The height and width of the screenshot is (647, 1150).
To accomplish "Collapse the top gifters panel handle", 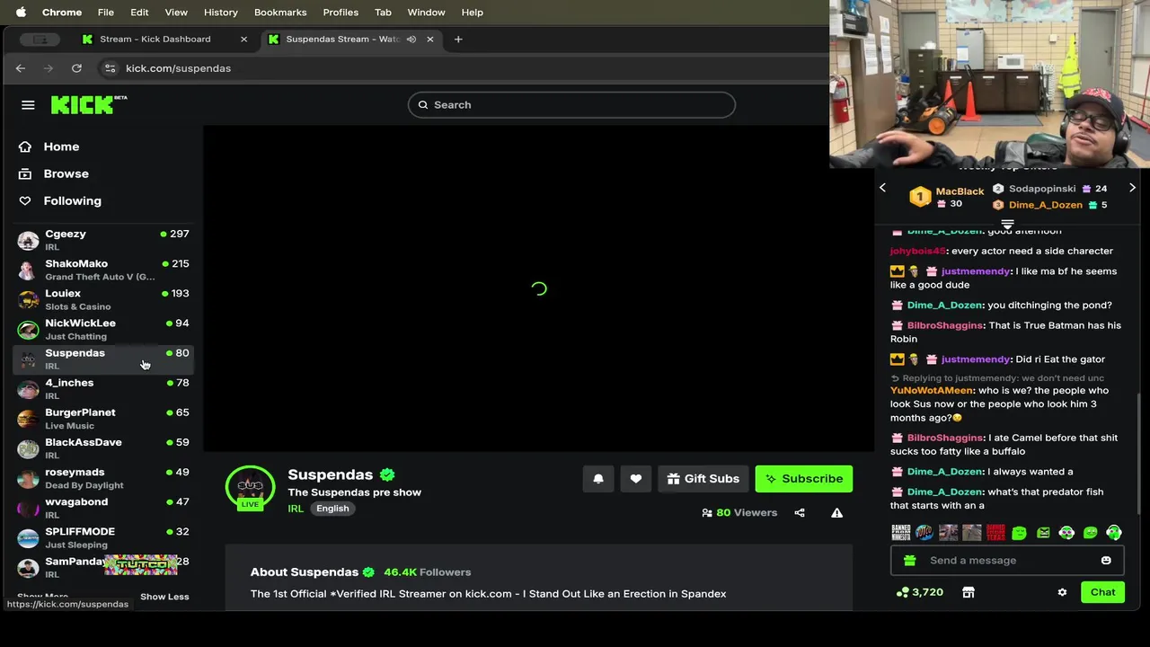I will click(1007, 224).
